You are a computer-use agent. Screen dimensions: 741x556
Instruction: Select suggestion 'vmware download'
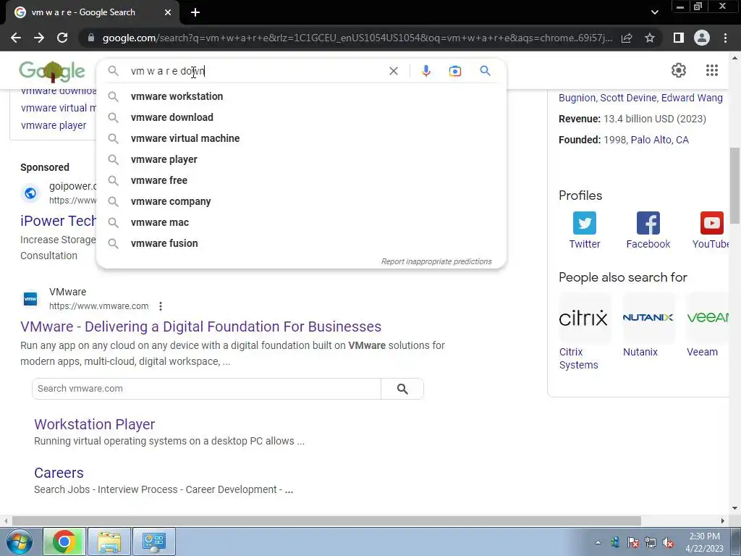[x=301, y=117]
